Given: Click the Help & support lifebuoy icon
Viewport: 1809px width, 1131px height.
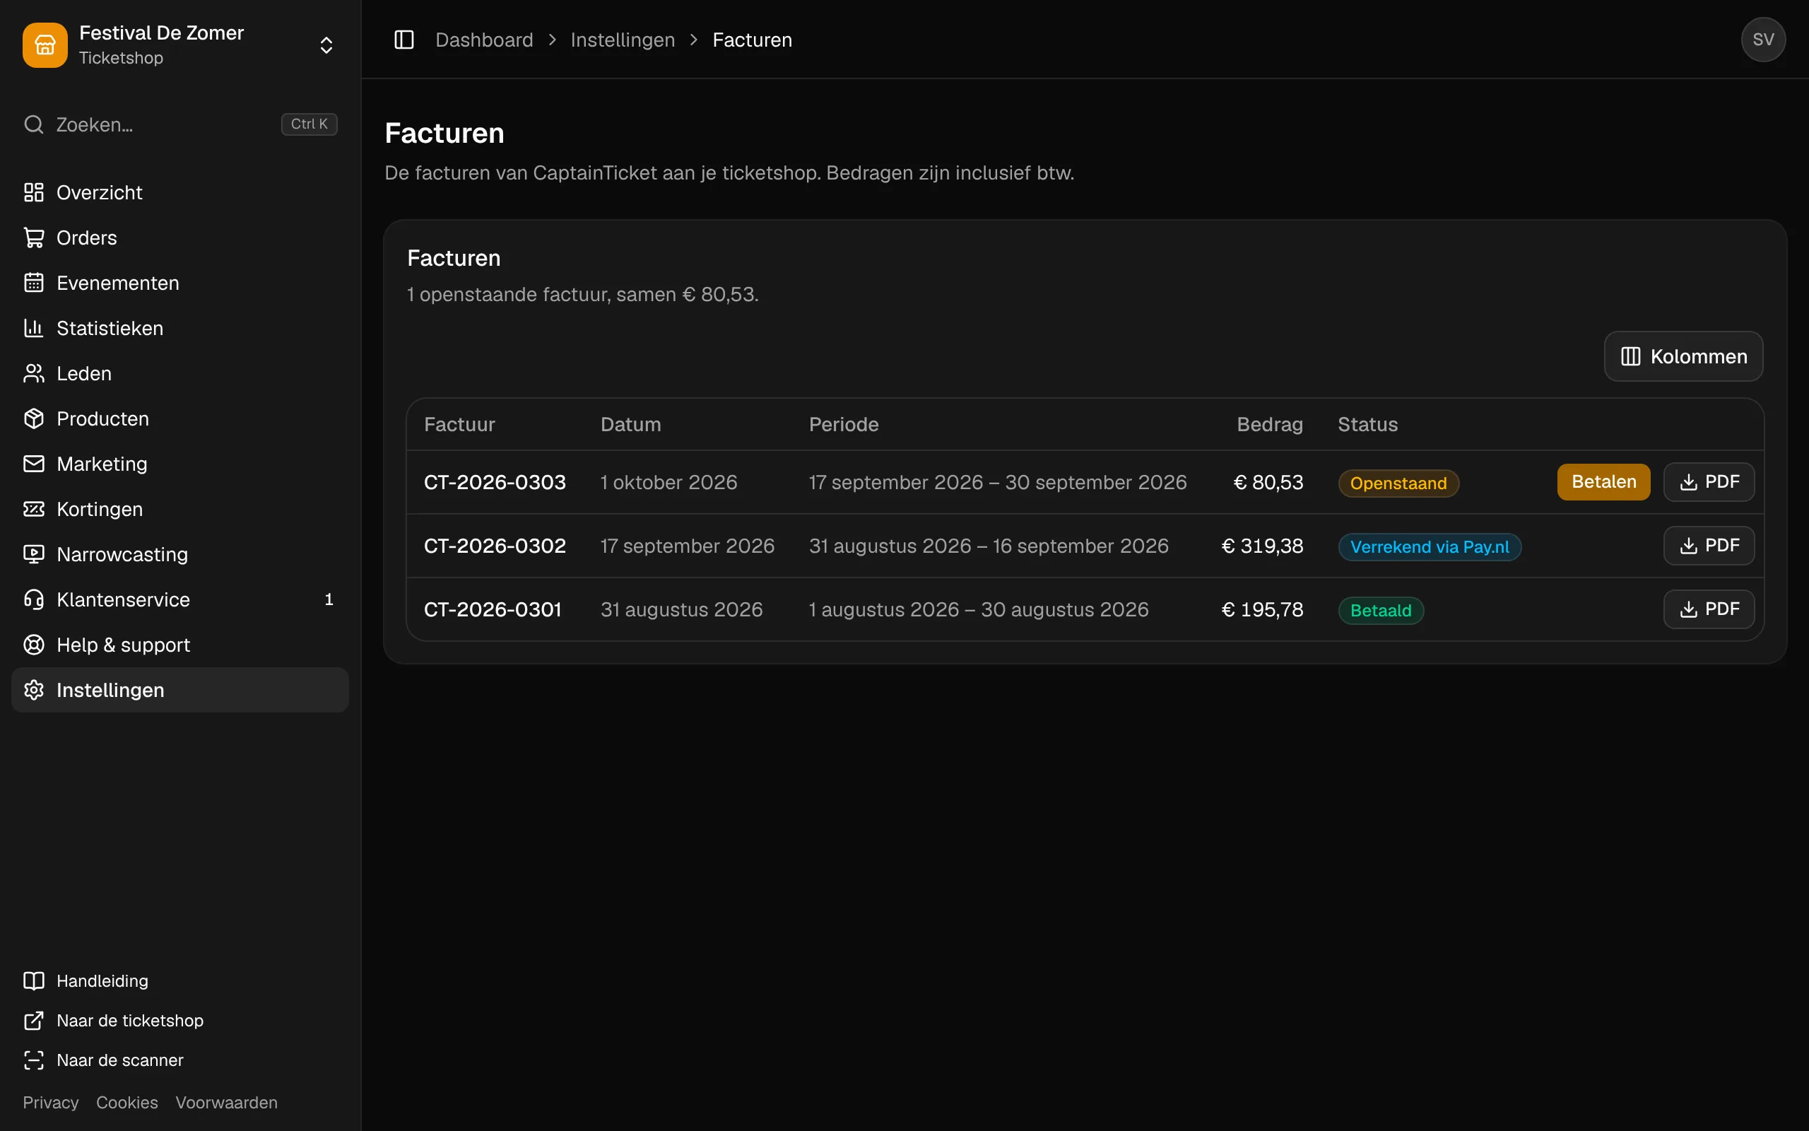Looking at the screenshot, I should [x=34, y=645].
